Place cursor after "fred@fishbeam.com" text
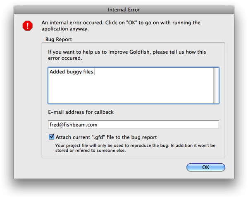This screenshot has width=248, height=198. (98, 125)
